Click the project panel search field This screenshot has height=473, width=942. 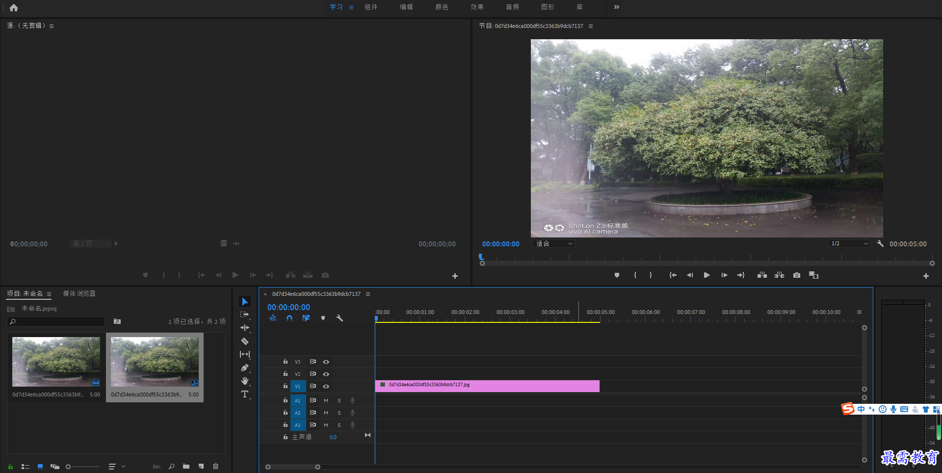point(56,321)
